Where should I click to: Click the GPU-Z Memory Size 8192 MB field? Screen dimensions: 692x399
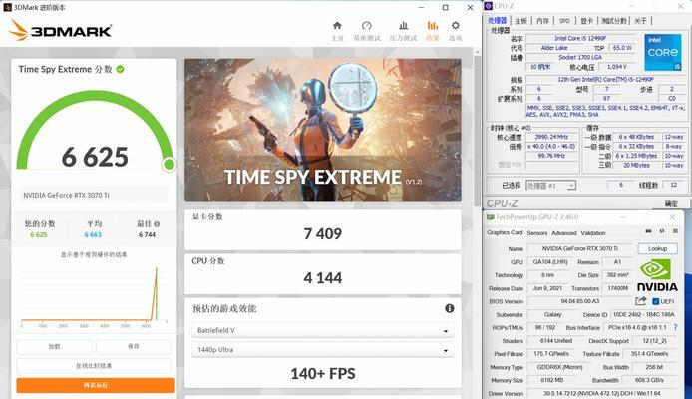pos(552,380)
